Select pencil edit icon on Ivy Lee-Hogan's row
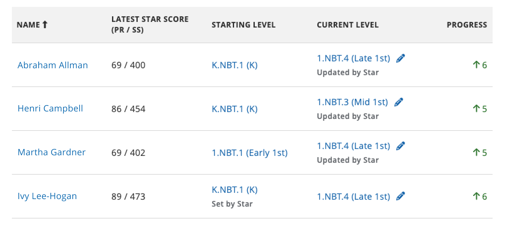Viewport: 507px width, 226px height. point(401,196)
